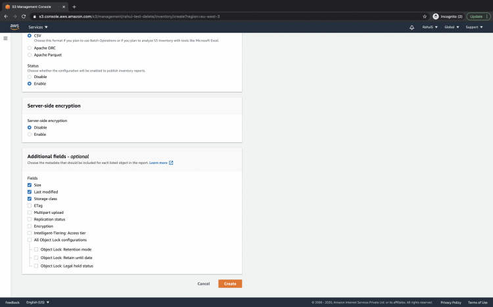Open the notifications bell icon
Screen dimensions: 493x307
(x=411, y=28)
